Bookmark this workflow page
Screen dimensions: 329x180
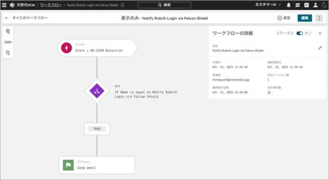[x=123, y=5]
